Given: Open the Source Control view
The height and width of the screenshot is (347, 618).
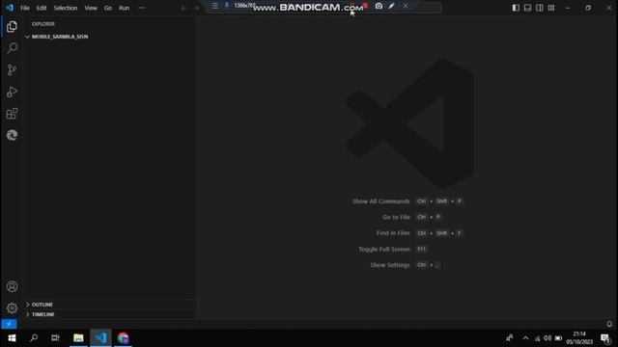Looking at the screenshot, I should point(12,70).
